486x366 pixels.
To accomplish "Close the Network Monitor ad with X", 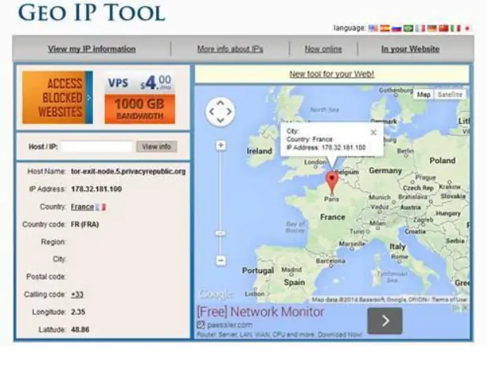I will point(465,308).
